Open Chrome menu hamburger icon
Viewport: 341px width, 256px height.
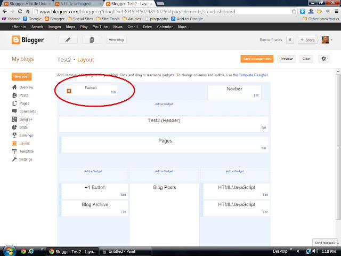click(x=336, y=12)
